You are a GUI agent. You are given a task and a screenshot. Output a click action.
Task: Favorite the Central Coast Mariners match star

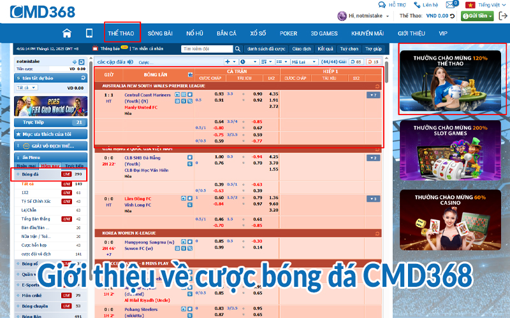click(190, 95)
